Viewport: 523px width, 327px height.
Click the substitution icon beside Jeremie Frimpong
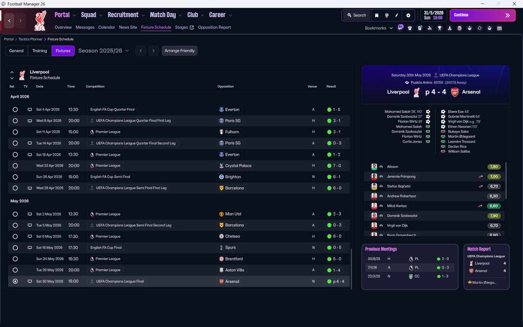pos(481,177)
